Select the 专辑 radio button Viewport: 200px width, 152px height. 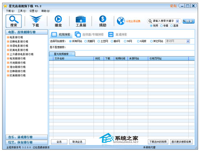click(x=161, y=26)
